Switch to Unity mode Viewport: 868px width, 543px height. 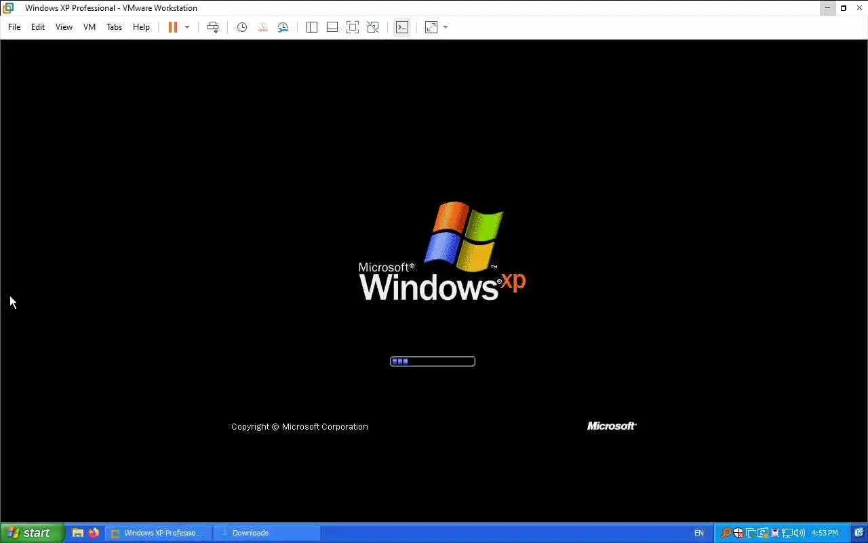(373, 27)
